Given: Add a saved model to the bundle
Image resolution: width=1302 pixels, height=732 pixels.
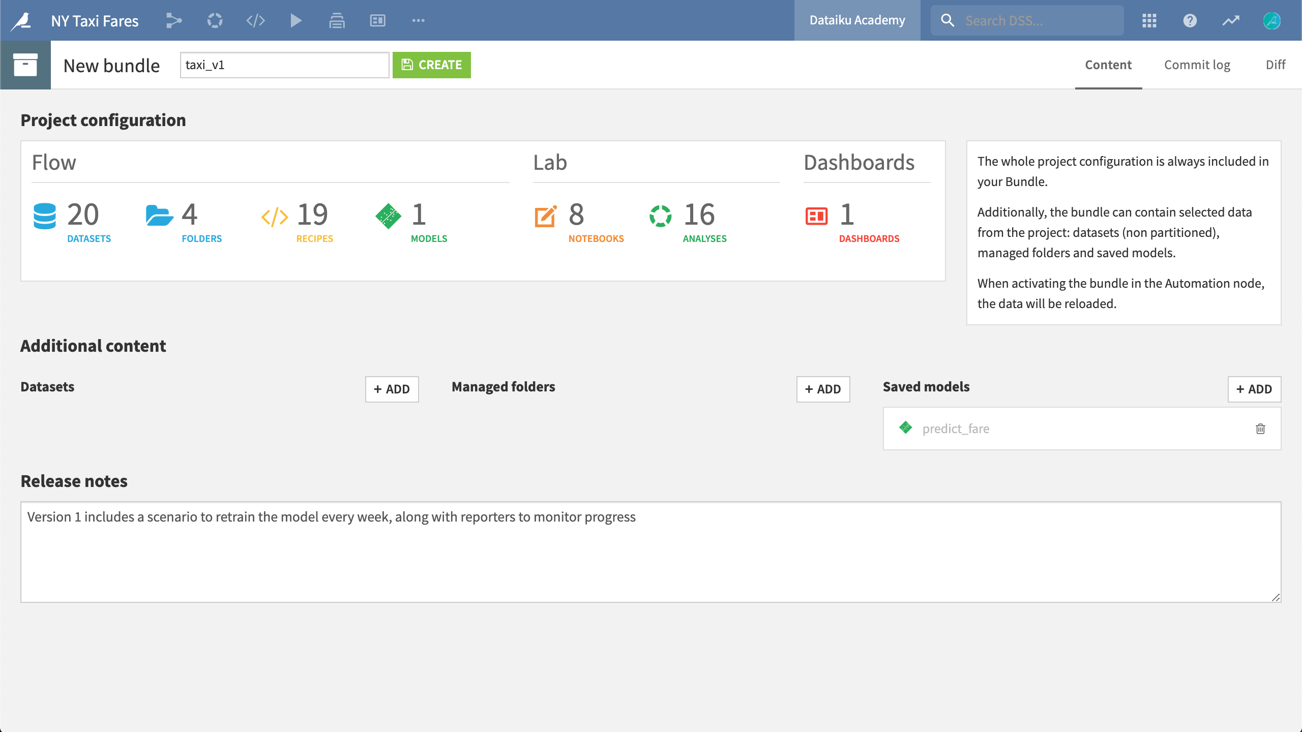Looking at the screenshot, I should coord(1254,389).
